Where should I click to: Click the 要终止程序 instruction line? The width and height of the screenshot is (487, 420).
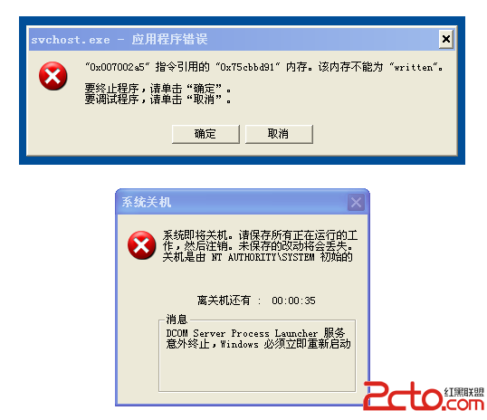click(x=158, y=89)
